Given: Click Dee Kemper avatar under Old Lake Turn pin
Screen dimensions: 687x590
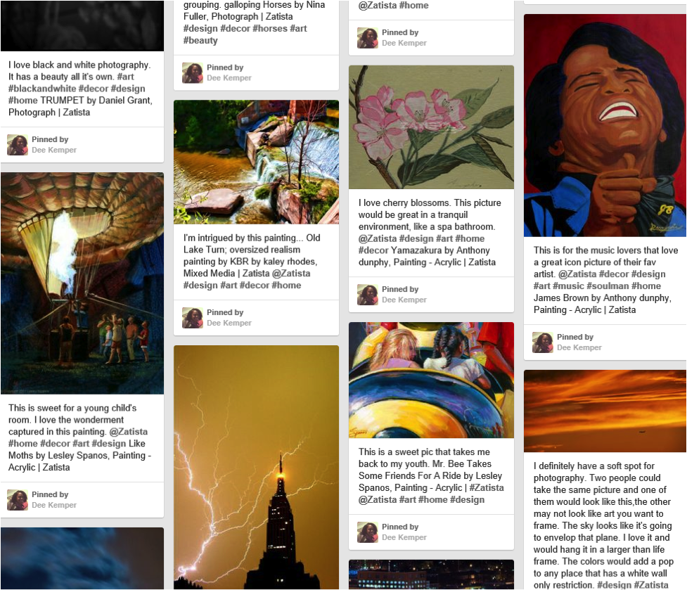Looking at the screenshot, I should [193, 318].
